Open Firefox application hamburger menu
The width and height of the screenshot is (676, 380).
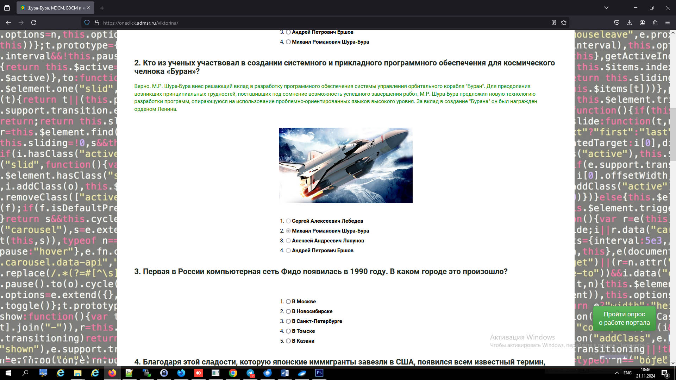click(668, 23)
